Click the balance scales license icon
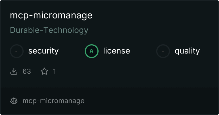The width and height of the screenshot is (219, 115). click(14, 101)
